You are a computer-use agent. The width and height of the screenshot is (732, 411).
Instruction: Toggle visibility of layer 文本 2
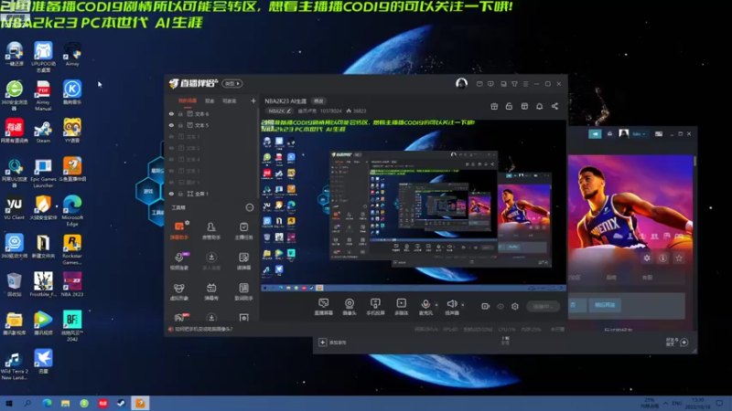(171, 148)
